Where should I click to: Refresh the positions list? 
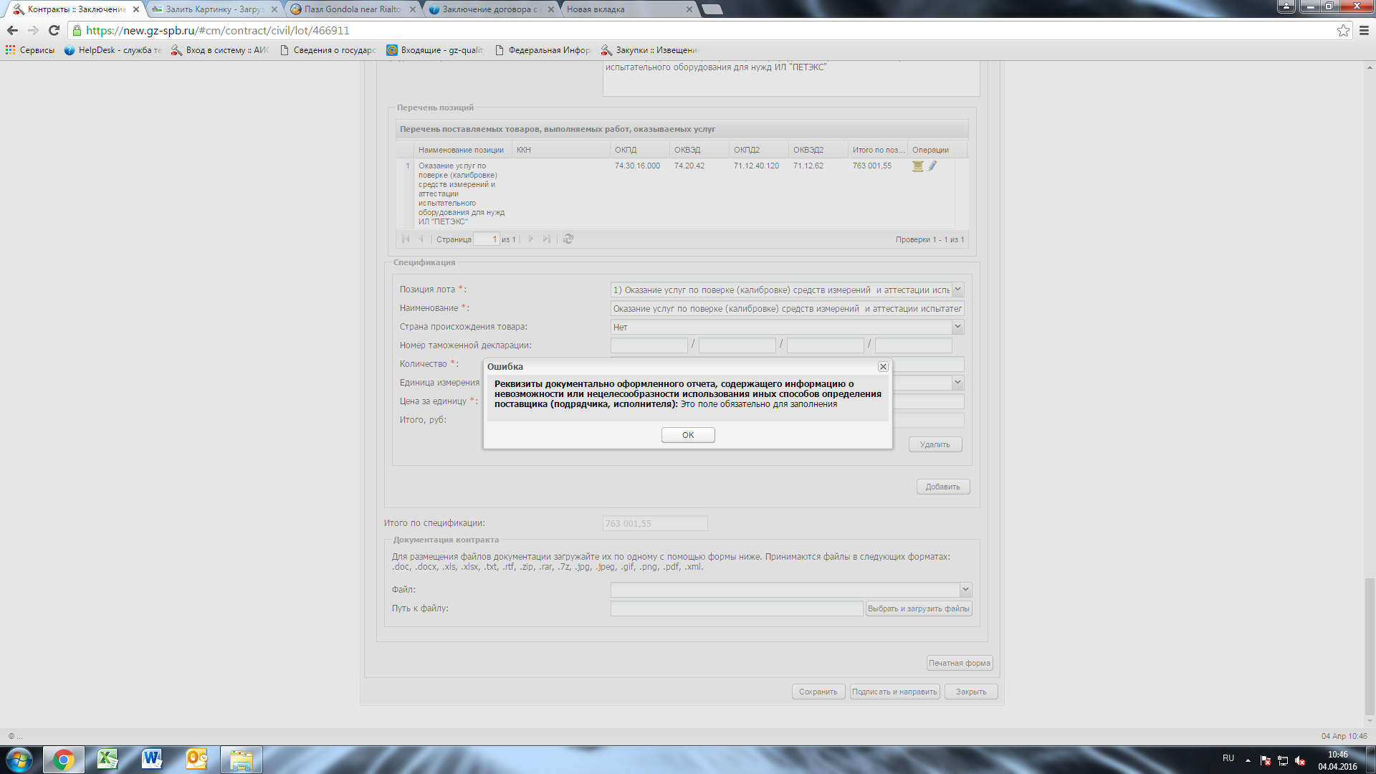(x=568, y=239)
